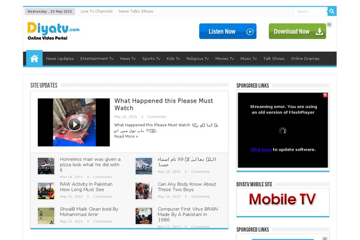
Task: Open 'Homeless man was given a pizza' article
Action: tap(90, 164)
